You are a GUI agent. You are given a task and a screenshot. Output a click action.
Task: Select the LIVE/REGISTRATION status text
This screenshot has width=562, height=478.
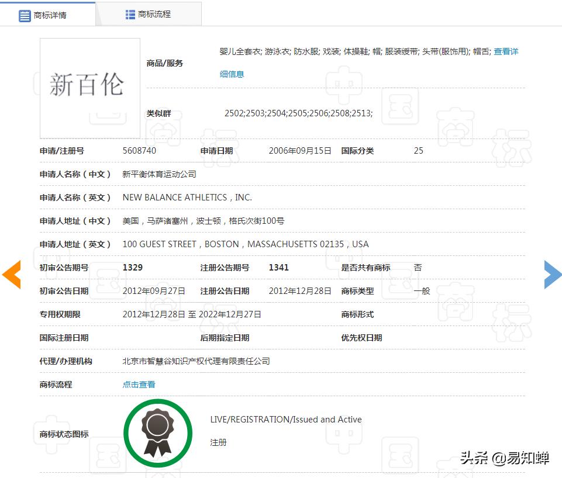(x=285, y=419)
